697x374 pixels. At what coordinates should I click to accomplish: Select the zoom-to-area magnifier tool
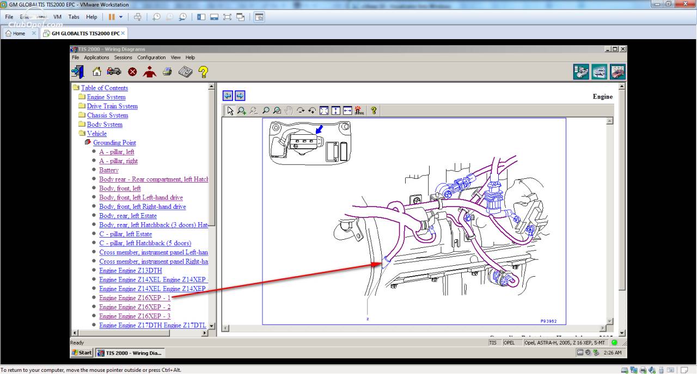[x=277, y=110]
